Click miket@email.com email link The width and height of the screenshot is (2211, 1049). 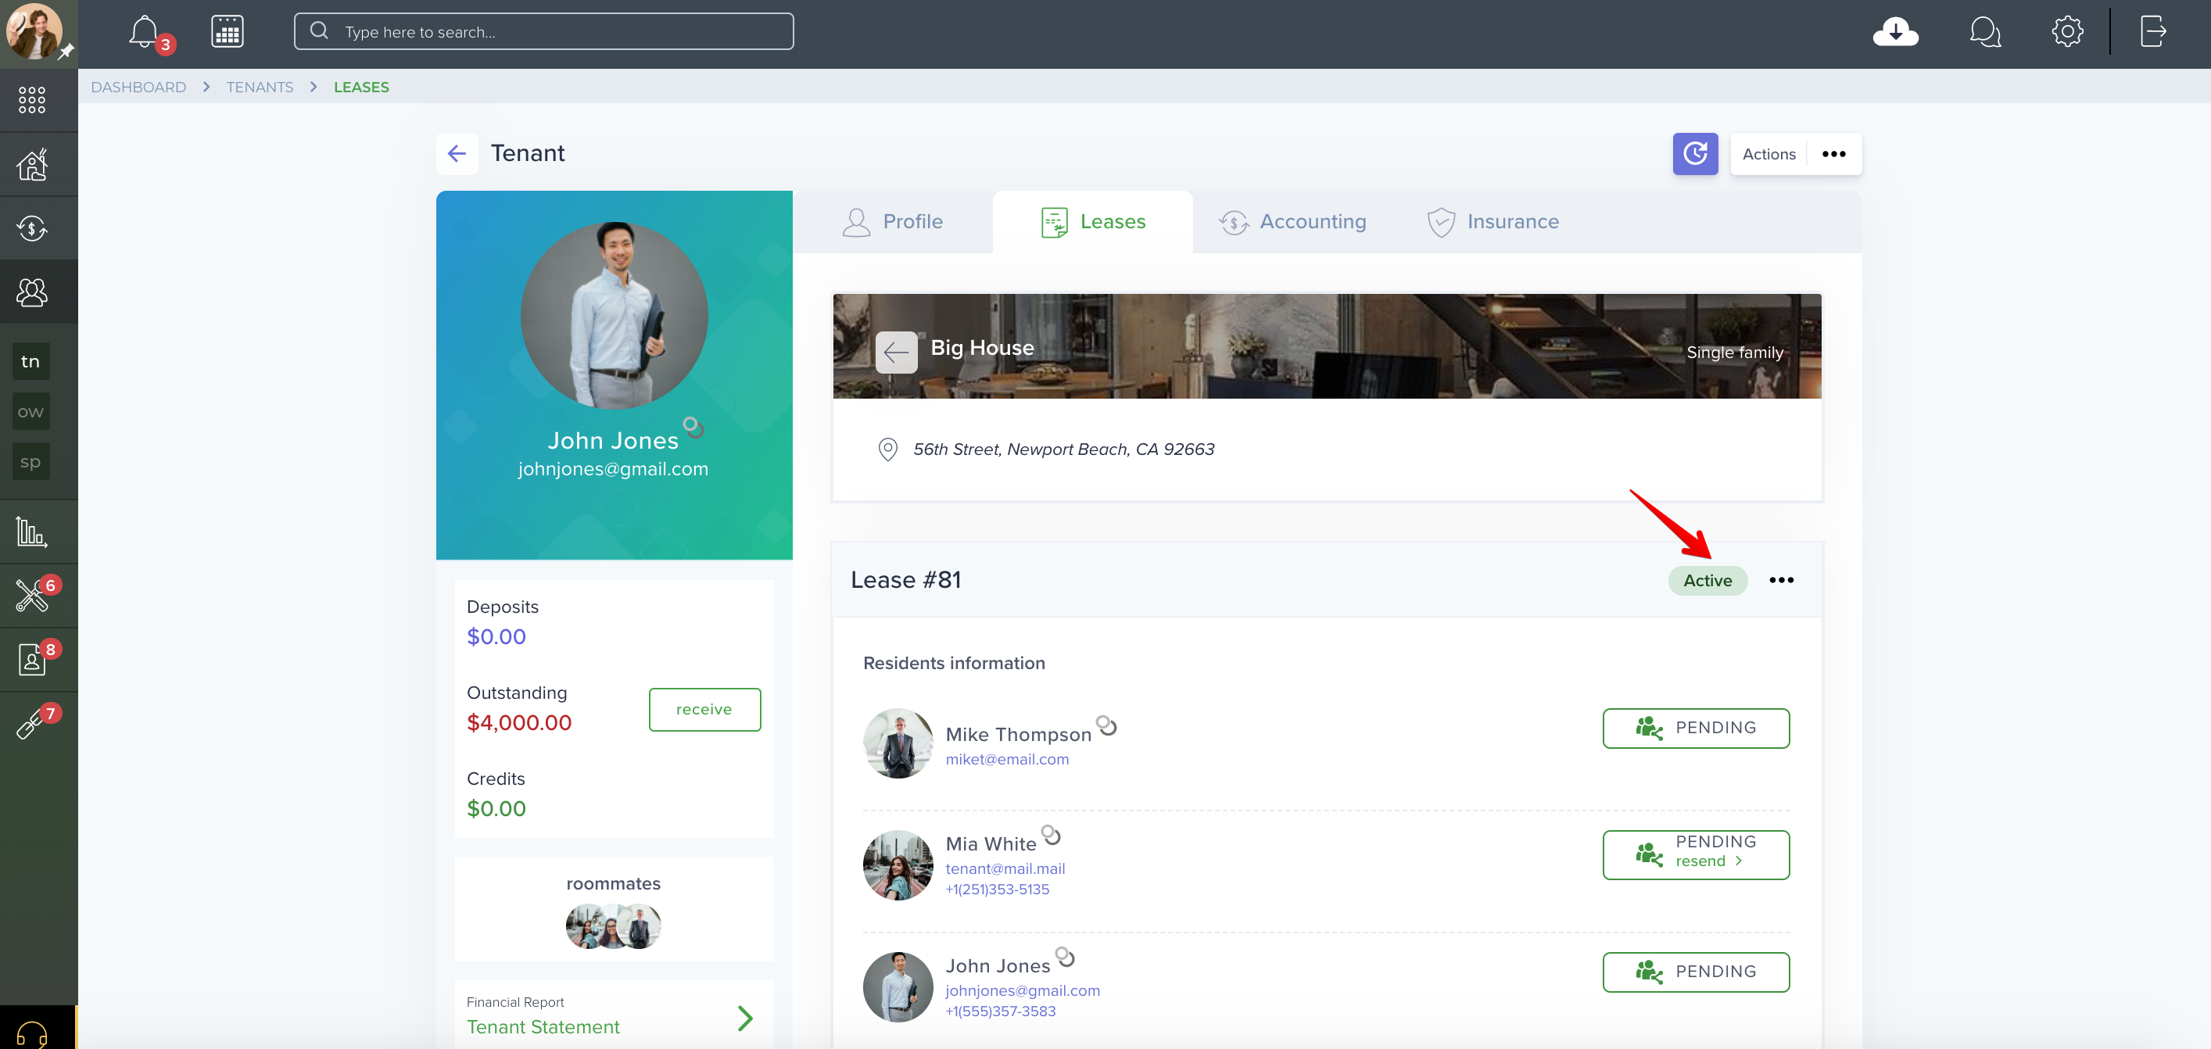click(x=1007, y=759)
